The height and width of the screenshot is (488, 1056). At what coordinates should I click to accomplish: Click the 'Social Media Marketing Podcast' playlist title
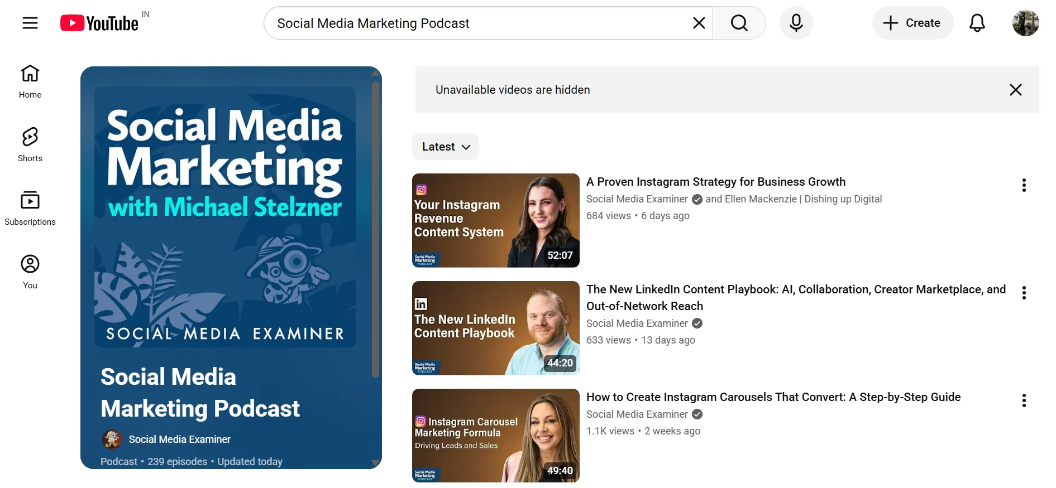[200, 393]
